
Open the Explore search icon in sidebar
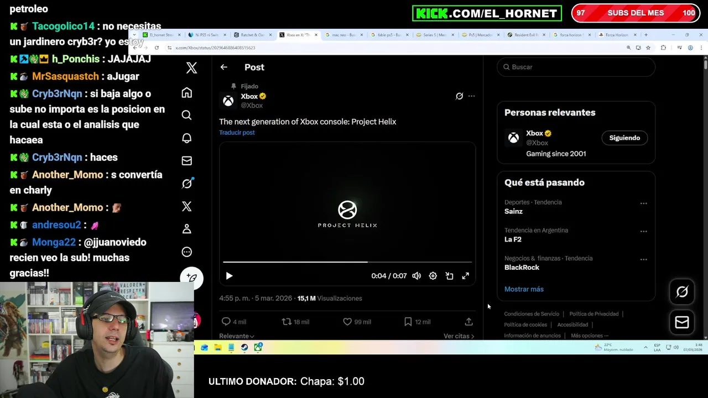(187, 115)
